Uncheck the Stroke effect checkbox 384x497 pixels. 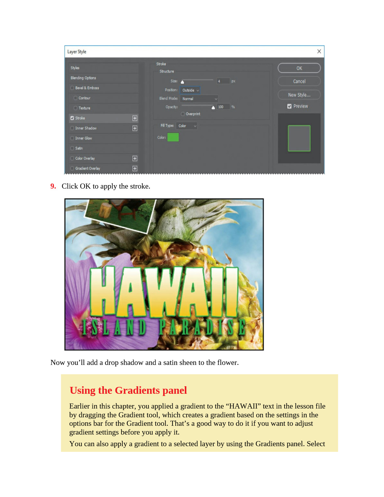(x=72, y=118)
